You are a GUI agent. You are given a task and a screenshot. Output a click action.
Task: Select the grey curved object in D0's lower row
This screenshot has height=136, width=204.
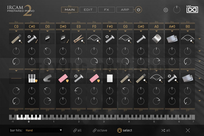[47, 78]
